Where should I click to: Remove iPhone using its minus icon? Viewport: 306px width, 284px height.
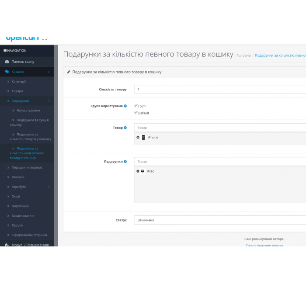tap(138, 137)
